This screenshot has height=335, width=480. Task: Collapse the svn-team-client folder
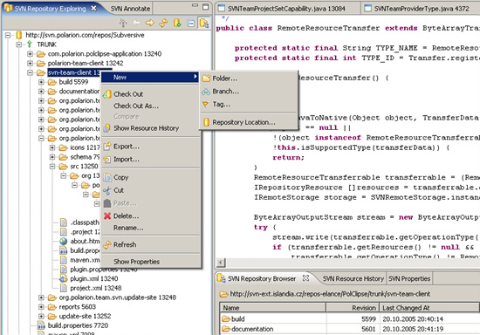(x=30, y=72)
